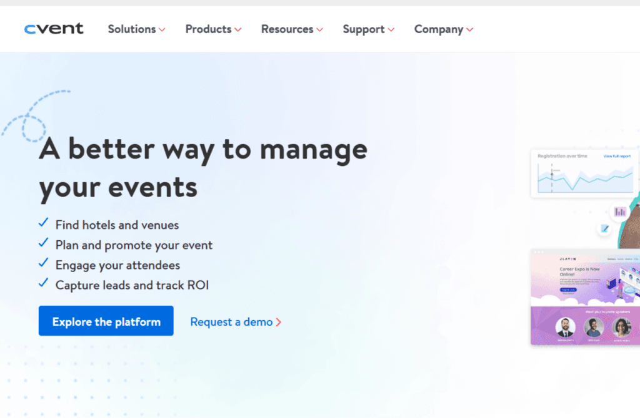The width and height of the screenshot is (640, 418).
Task: Follow the Request a demo link
Action: pos(231,322)
